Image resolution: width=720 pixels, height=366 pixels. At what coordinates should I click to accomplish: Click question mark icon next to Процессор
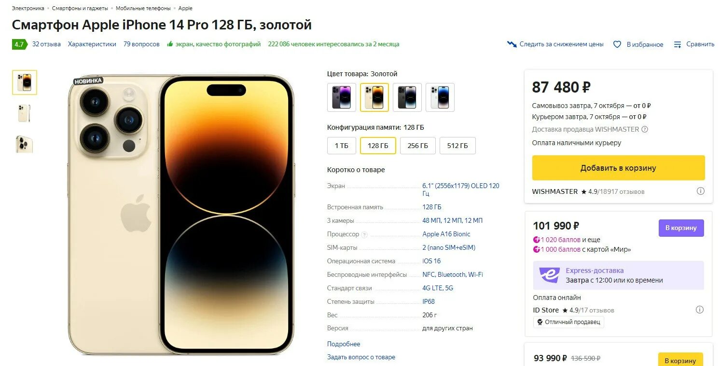364,234
